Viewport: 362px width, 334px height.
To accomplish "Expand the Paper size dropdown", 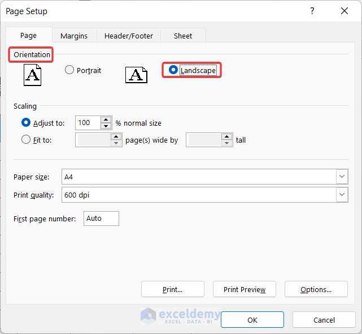I will tap(342, 177).
